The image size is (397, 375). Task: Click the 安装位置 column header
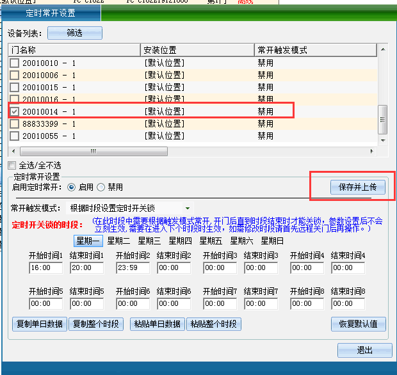(x=197, y=49)
